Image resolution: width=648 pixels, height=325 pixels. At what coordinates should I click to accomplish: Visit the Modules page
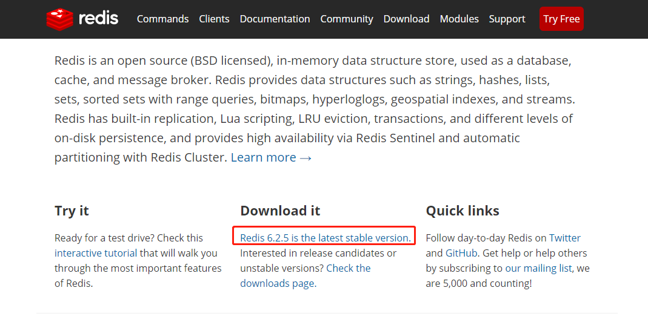[x=459, y=19]
